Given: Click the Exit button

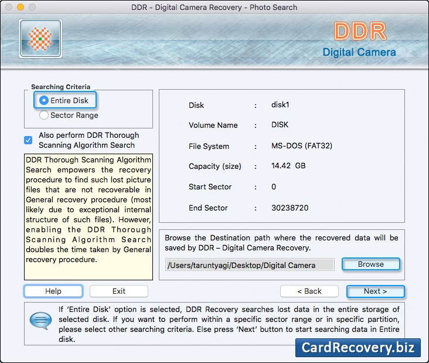Looking at the screenshot, I should coord(119,291).
